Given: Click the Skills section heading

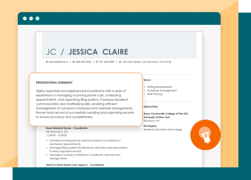Looking at the screenshot, I should click(147, 80).
